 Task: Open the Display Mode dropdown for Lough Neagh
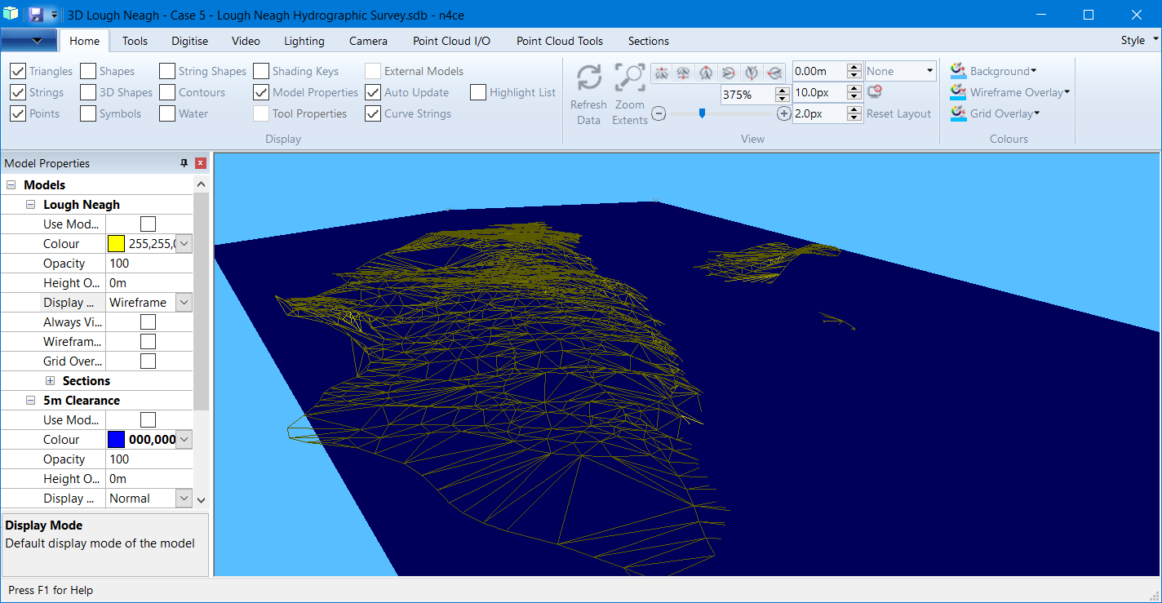click(183, 302)
